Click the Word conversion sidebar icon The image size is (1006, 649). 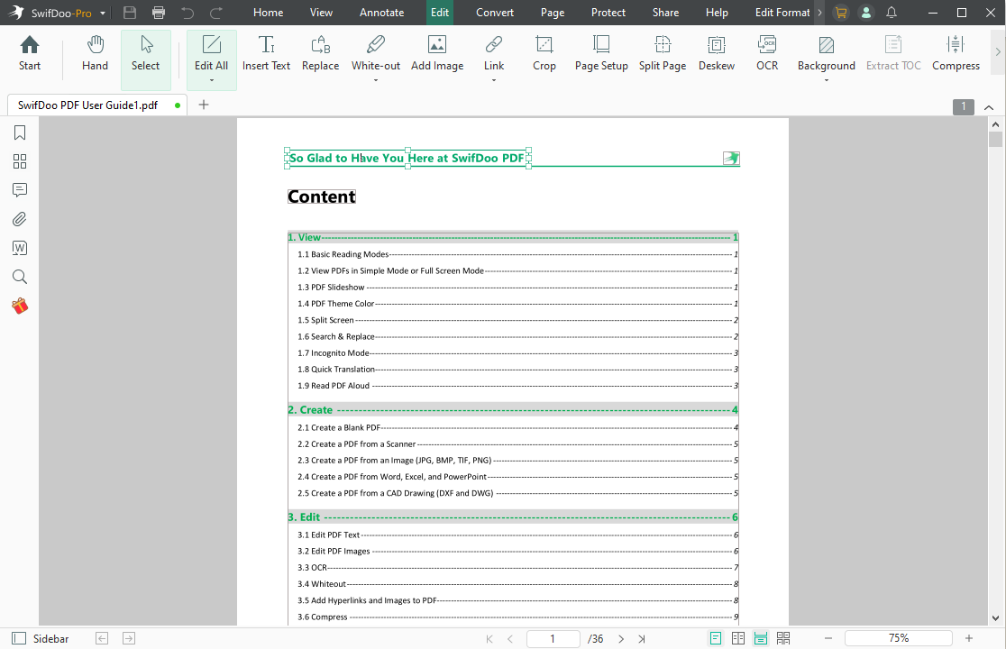20,248
